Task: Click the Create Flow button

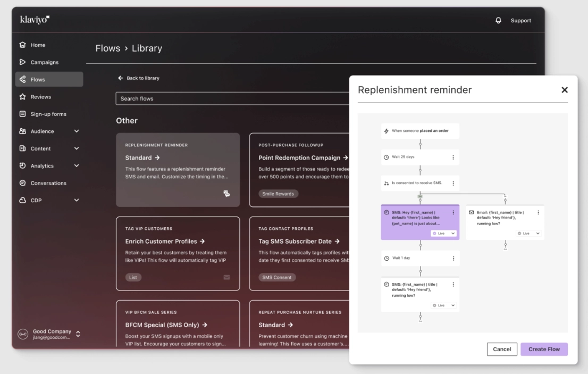Action: coord(544,349)
